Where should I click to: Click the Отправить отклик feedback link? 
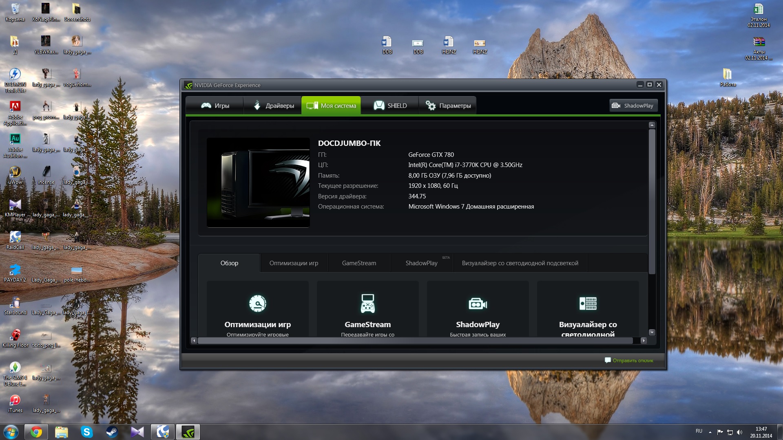pyautogui.click(x=629, y=361)
